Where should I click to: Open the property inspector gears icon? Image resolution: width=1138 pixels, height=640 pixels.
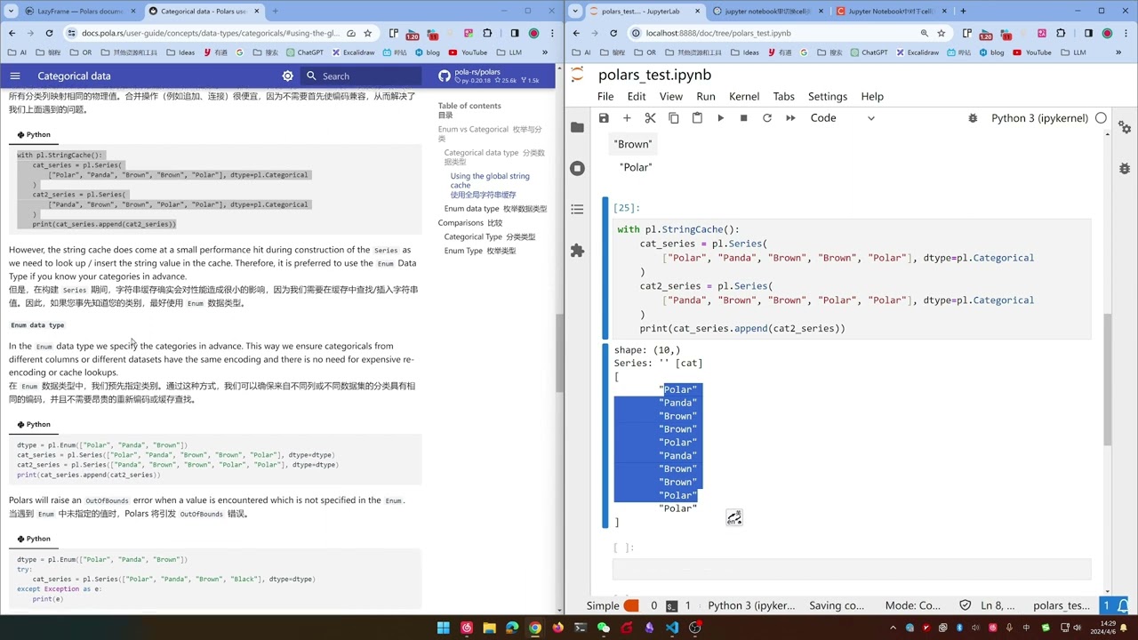(1125, 127)
